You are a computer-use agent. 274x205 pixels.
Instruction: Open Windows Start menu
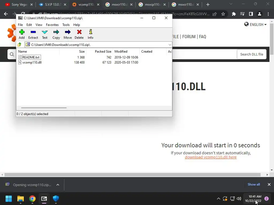(9, 199)
